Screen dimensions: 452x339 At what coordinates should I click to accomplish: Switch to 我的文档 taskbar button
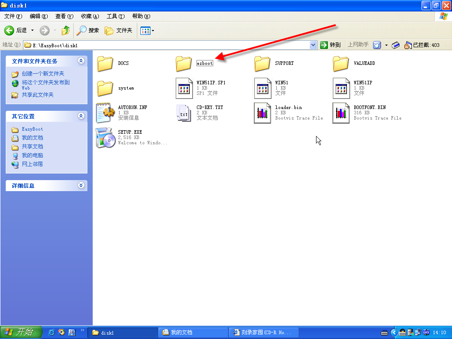[x=193, y=333]
